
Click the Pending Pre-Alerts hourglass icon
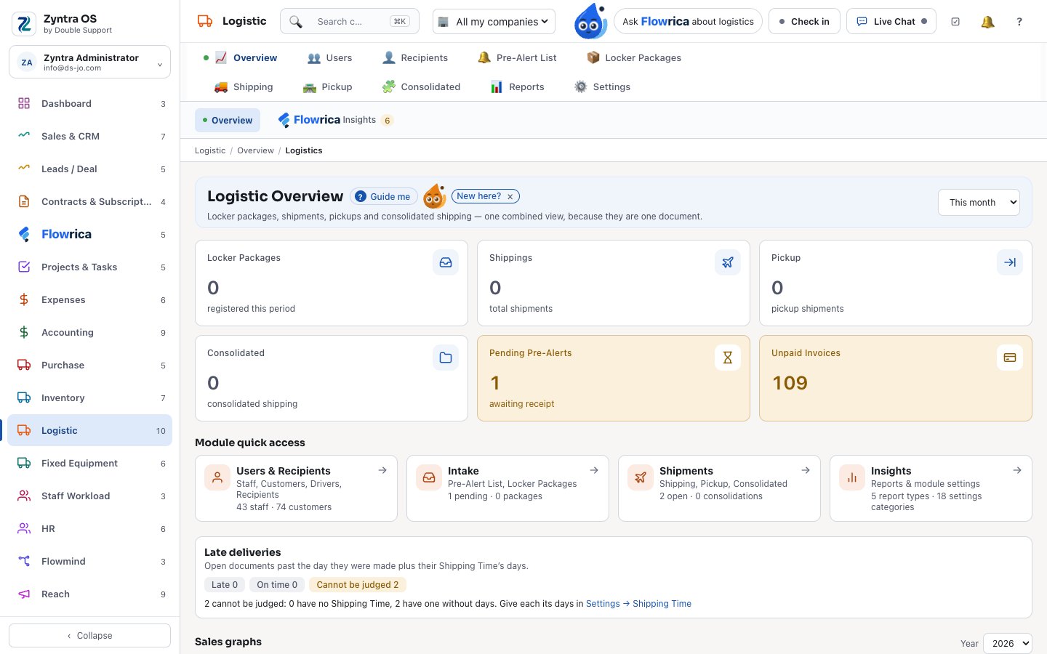[x=728, y=358]
